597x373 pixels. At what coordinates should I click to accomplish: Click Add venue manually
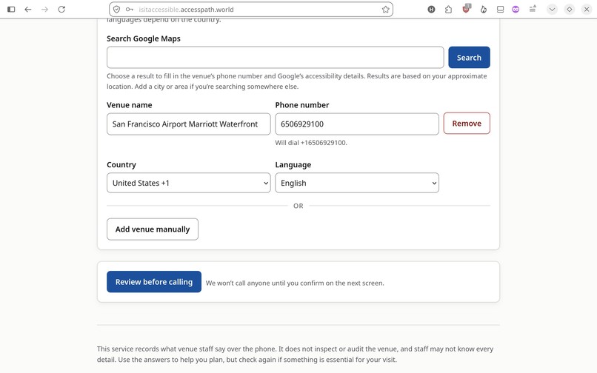tap(153, 229)
